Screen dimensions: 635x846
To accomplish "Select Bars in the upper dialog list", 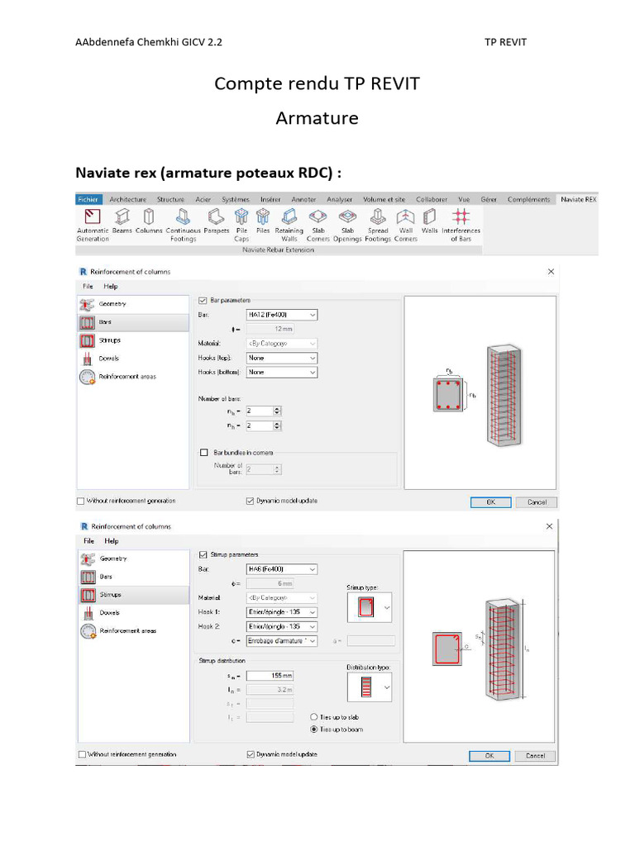I will coord(133,322).
